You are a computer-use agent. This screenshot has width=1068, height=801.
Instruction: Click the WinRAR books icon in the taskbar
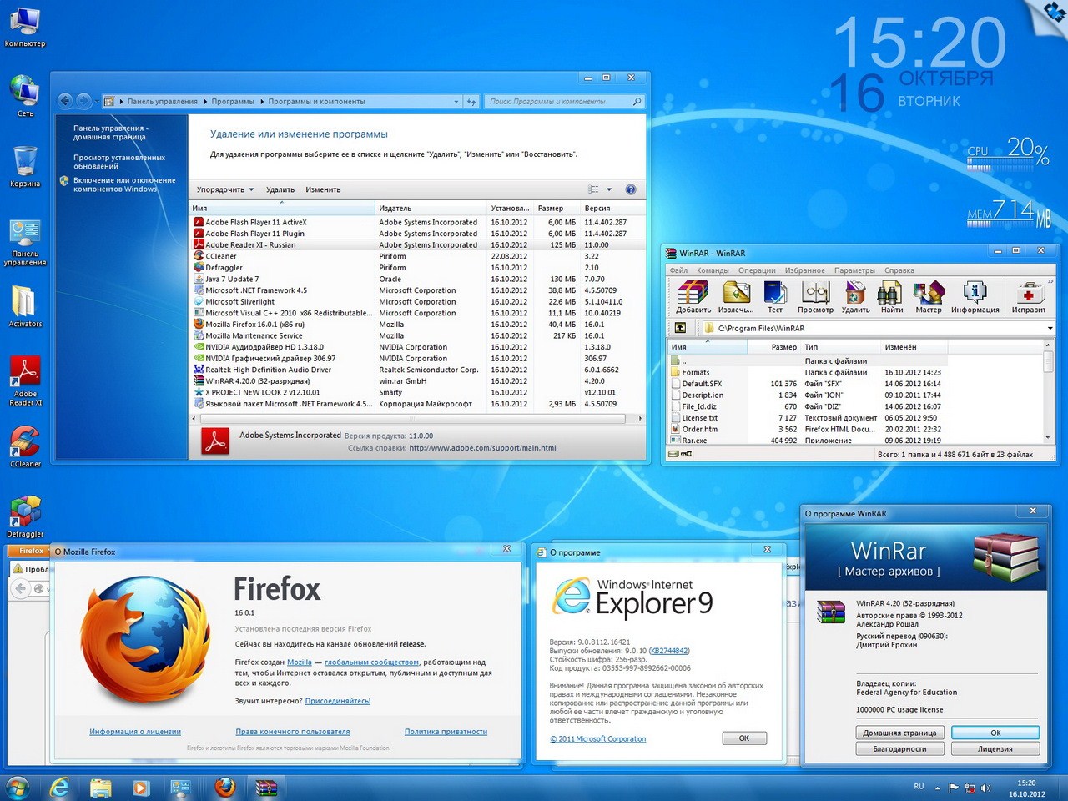click(x=265, y=787)
